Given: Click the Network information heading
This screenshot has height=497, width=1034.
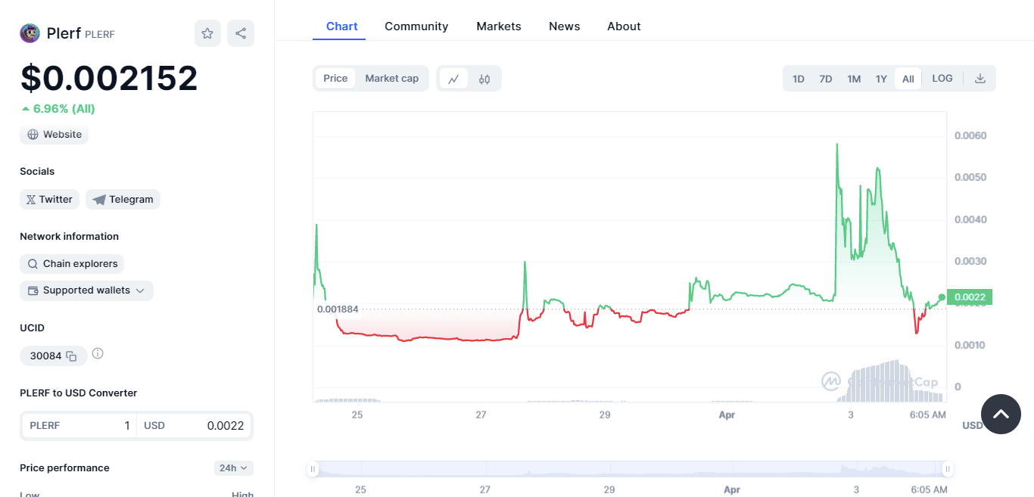Looking at the screenshot, I should click(70, 237).
